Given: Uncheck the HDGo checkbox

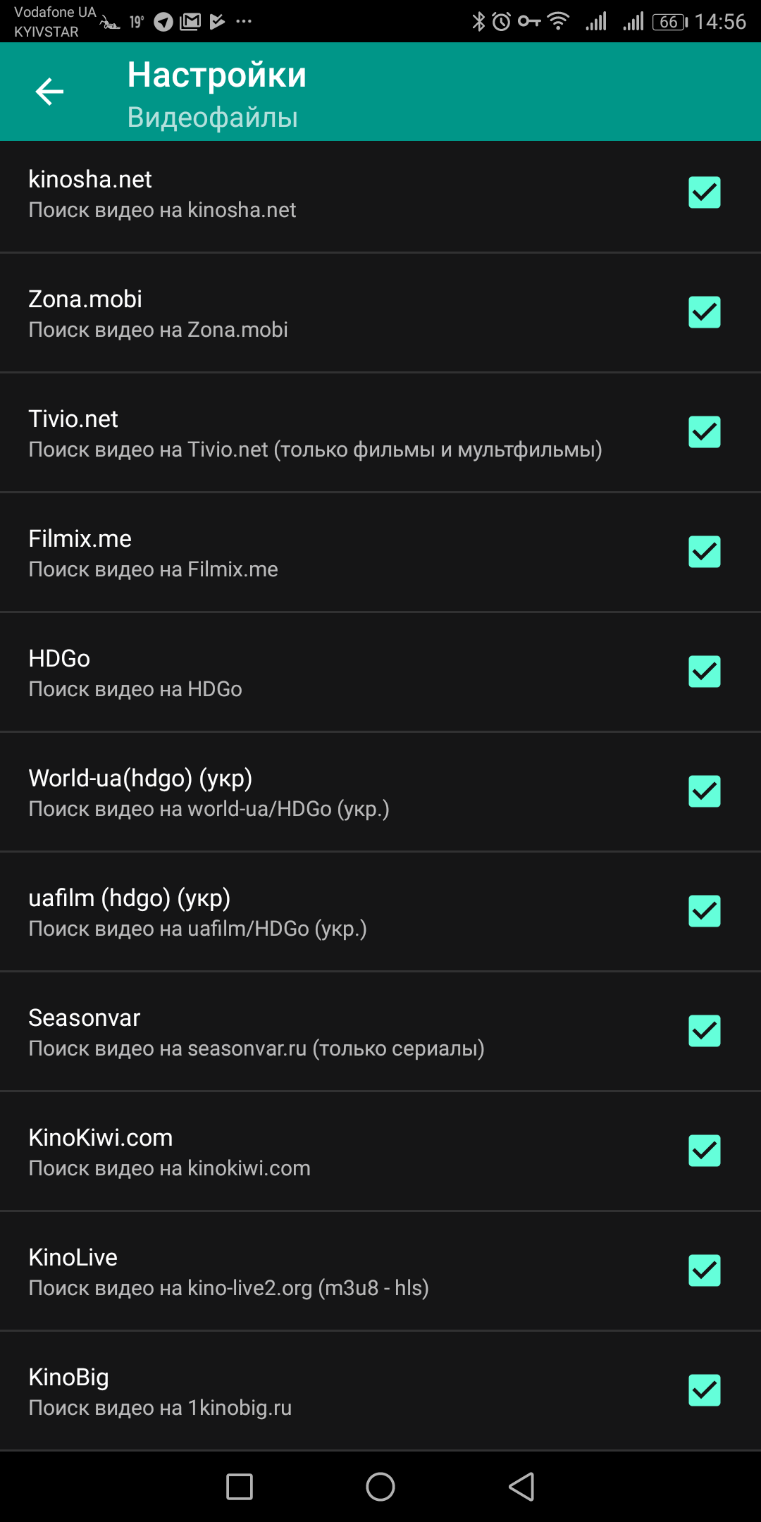Looking at the screenshot, I should tap(705, 672).
